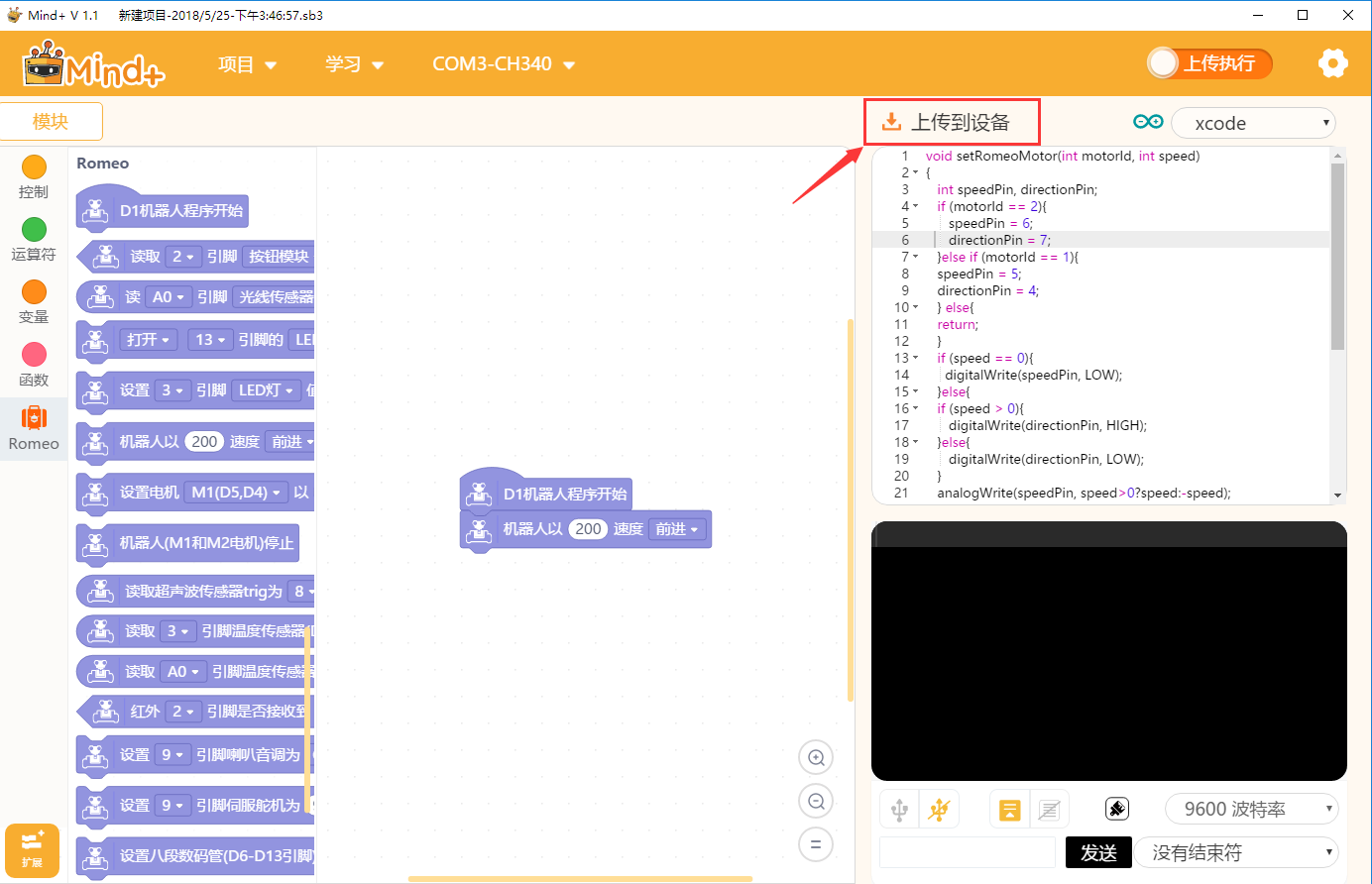1372x884 pixels.
Task: Click the Romeo palette heading
Action: 103,164
